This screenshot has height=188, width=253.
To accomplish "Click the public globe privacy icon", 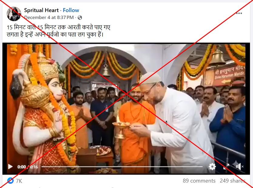I will [80, 18].
